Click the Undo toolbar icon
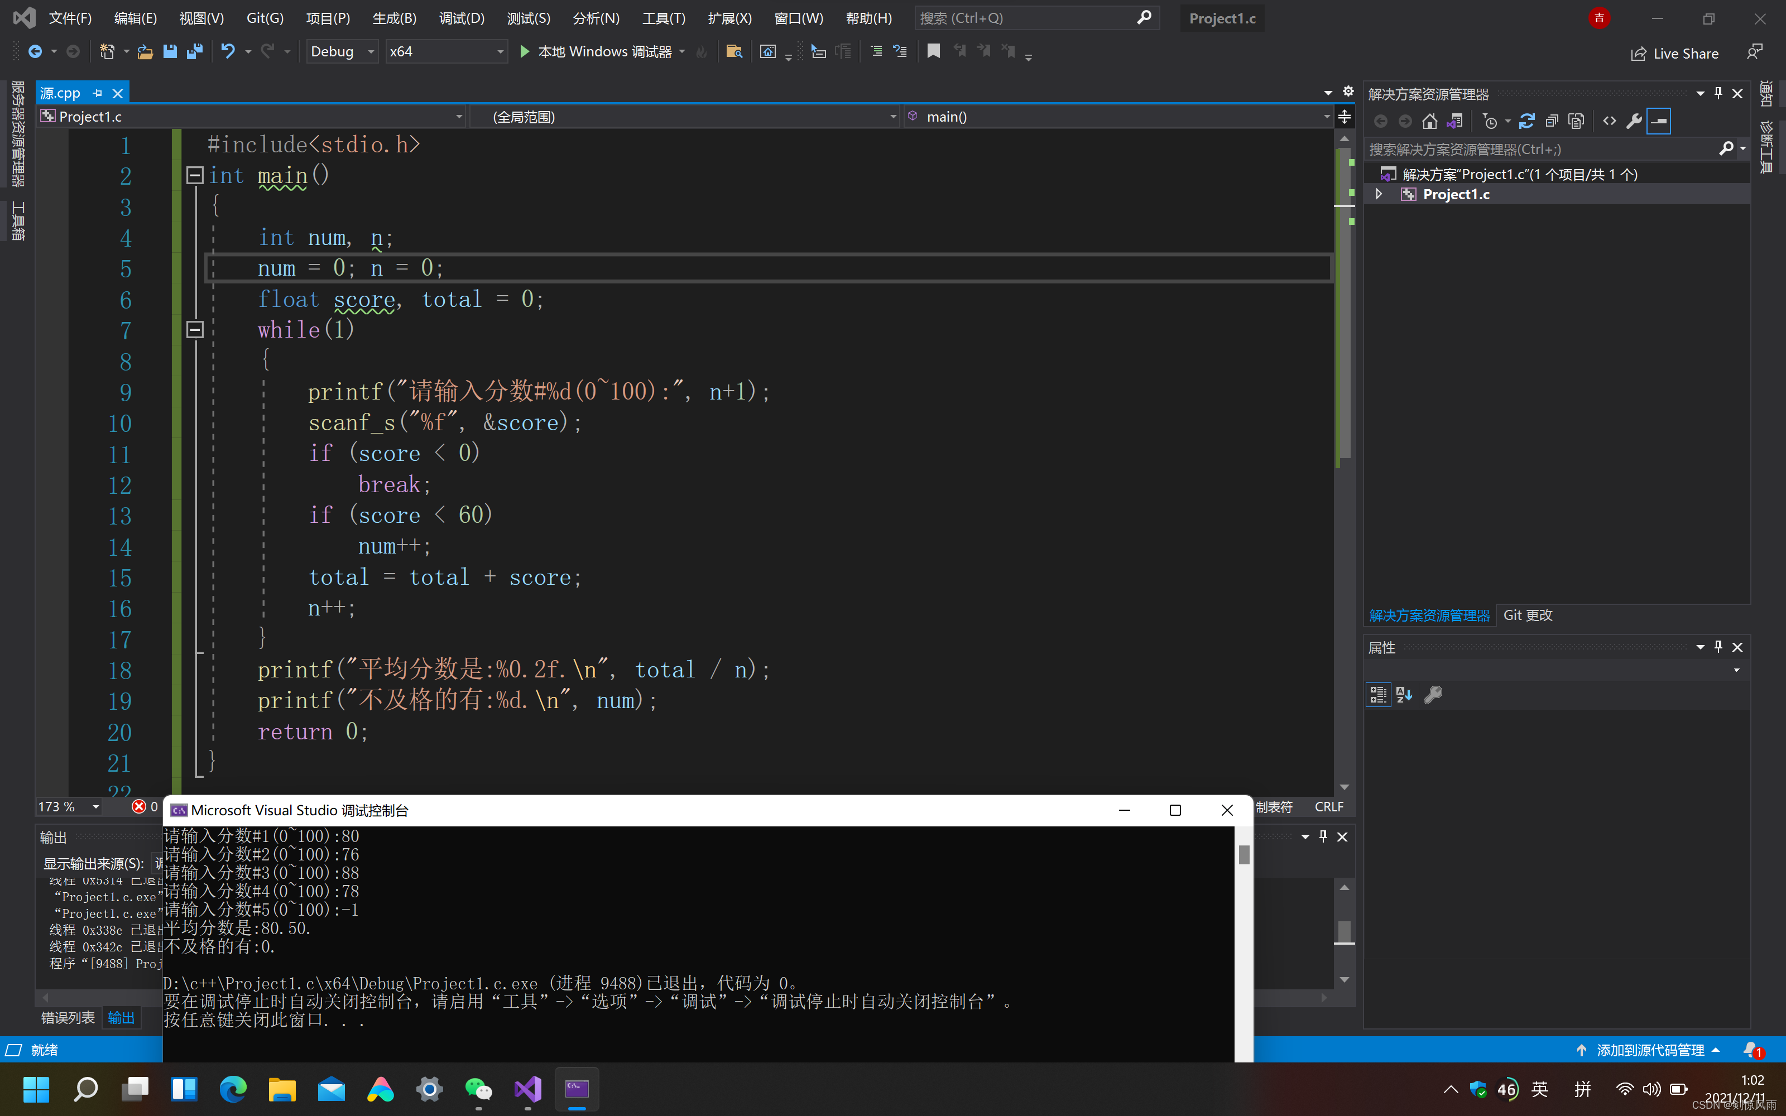Image resolution: width=1786 pixels, height=1116 pixels. [228, 52]
